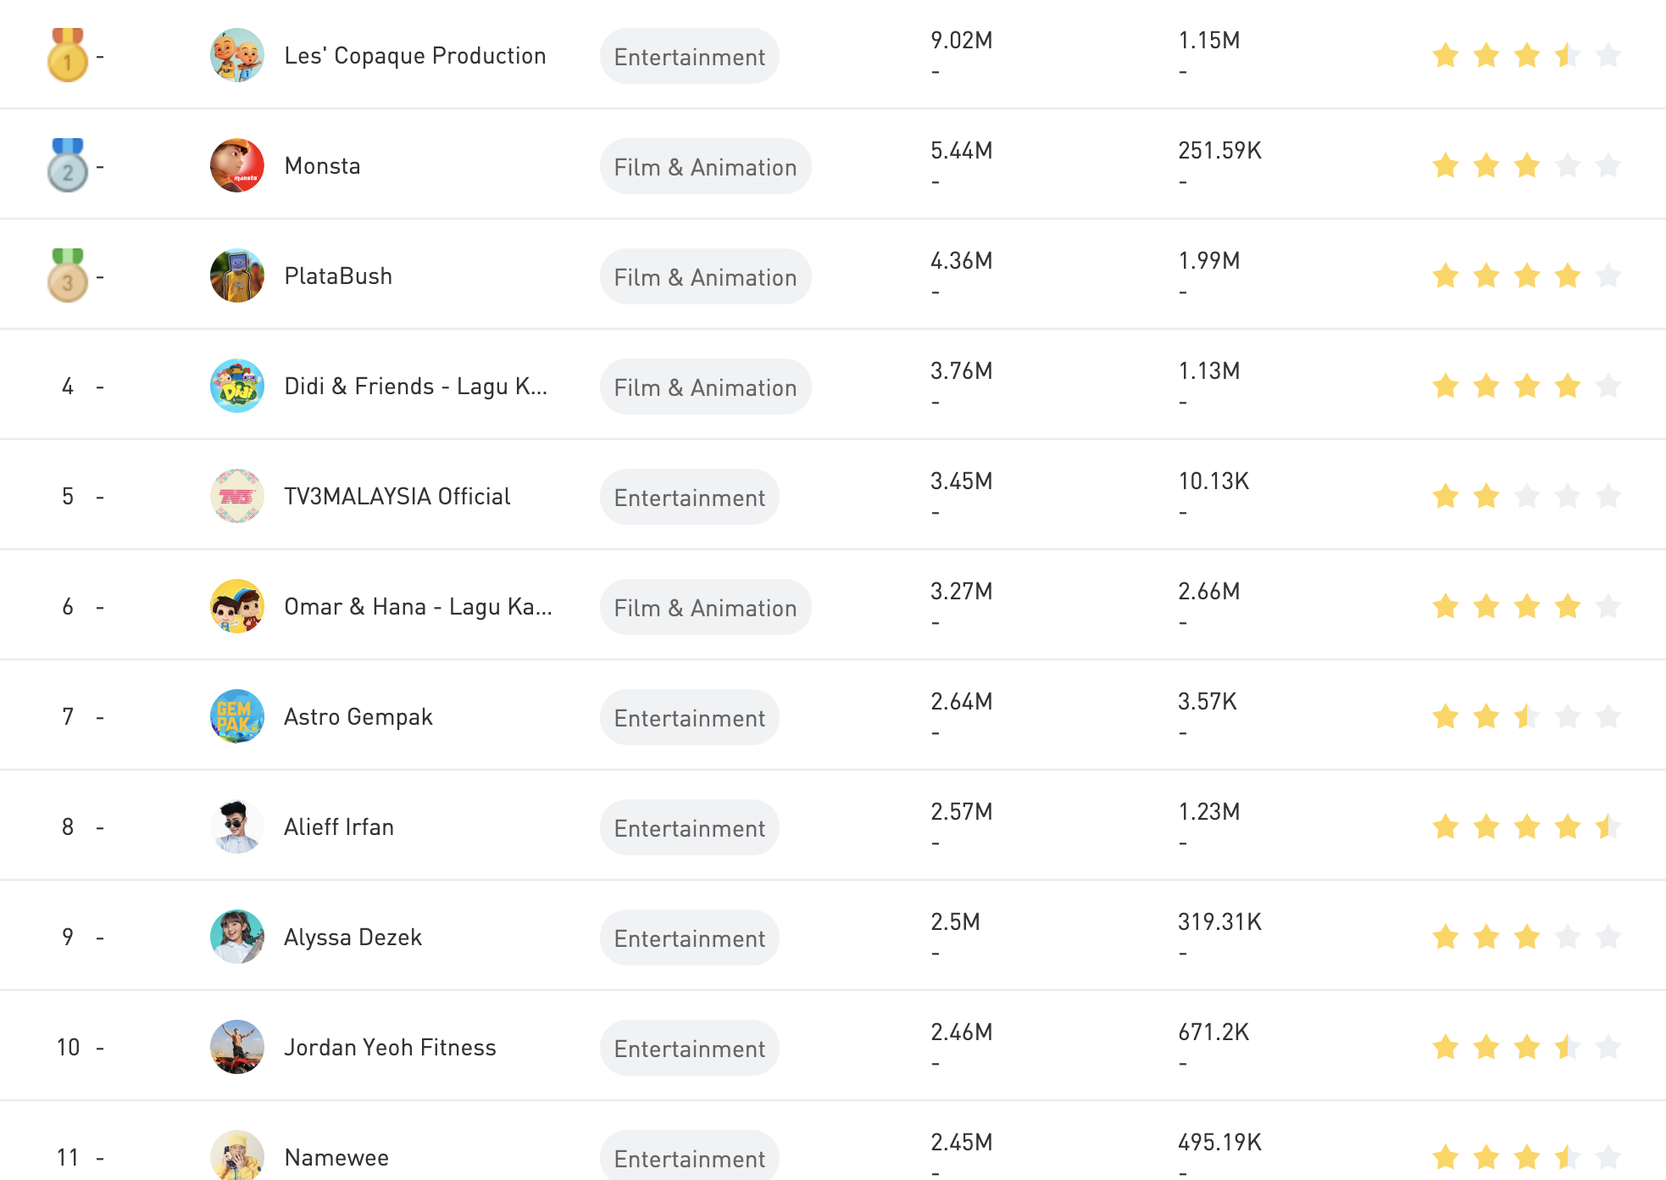This screenshot has width=1666, height=1180.
Task: Click the bronze third-place medal icon
Action: 68,276
